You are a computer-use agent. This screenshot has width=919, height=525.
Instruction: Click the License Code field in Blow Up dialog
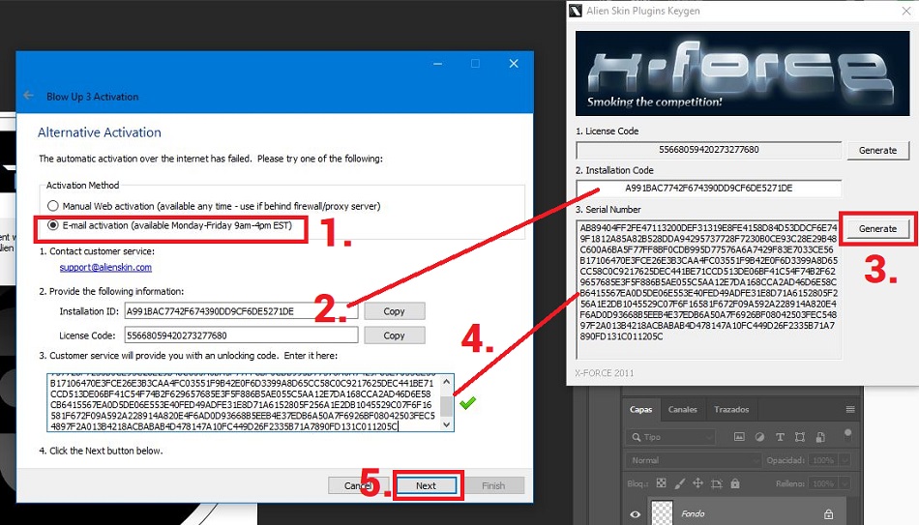click(x=241, y=335)
